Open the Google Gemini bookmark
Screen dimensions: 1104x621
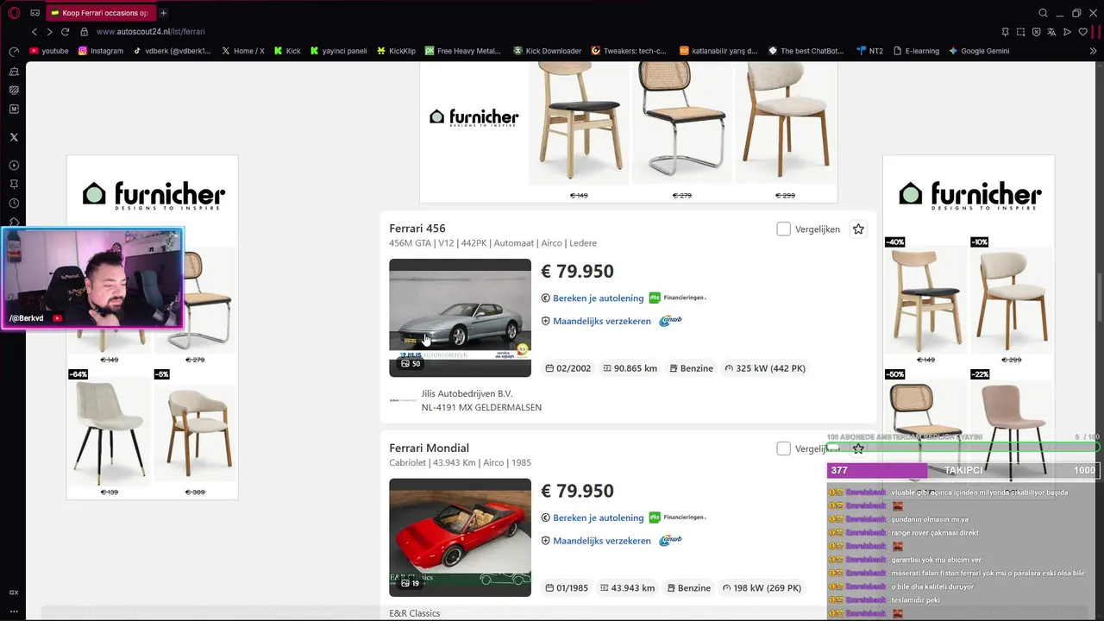point(979,51)
